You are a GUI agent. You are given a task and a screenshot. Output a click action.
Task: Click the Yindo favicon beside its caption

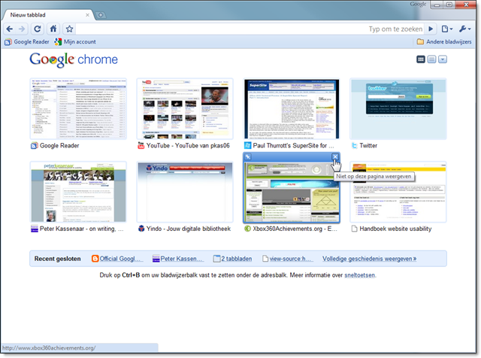[141, 229]
